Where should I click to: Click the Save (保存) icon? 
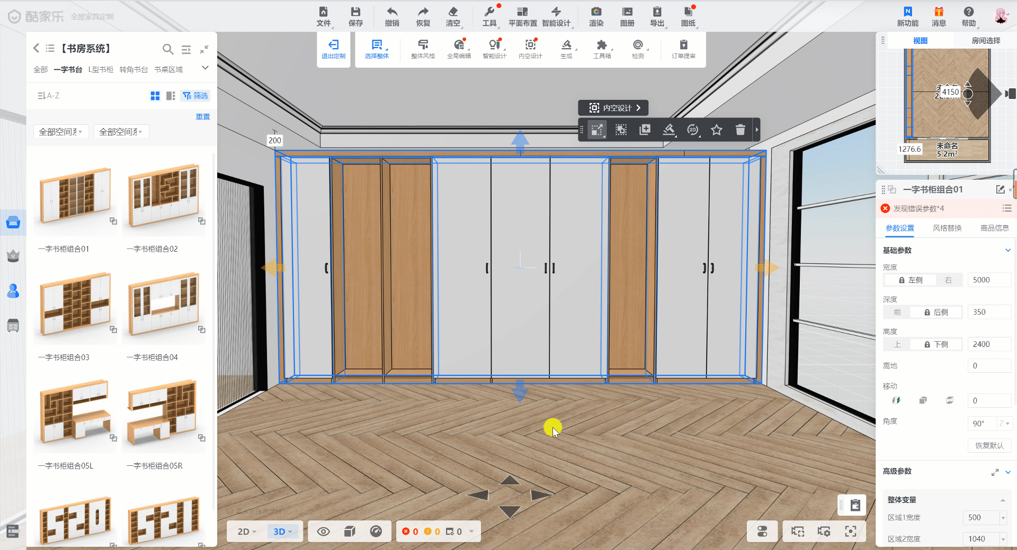(x=355, y=16)
